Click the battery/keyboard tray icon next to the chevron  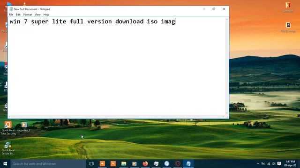pyautogui.click(x=263, y=164)
